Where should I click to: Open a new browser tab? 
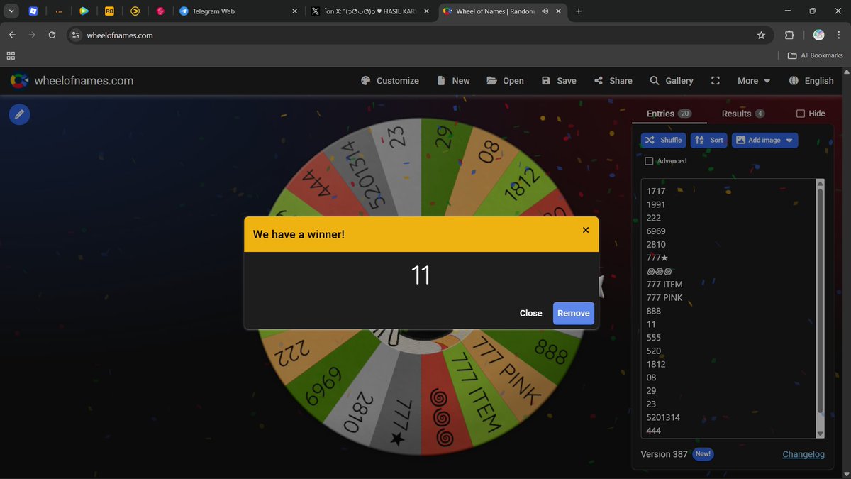click(x=579, y=11)
